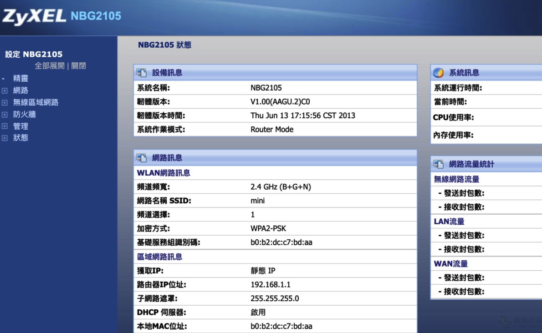Select 無線區域網路 in the sidebar
The width and height of the screenshot is (542, 333).
coord(36,102)
